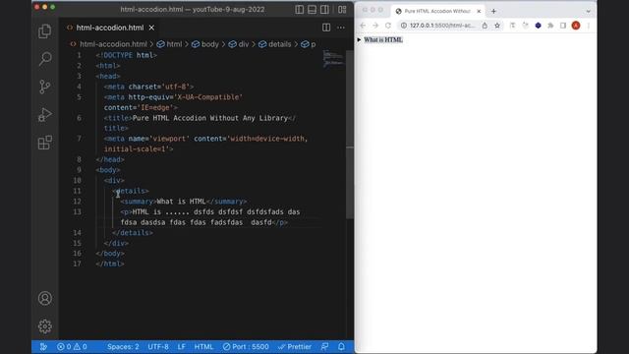This screenshot has width=629, height=354.
Task: Select the body breadcrumb item
Action: (205, 44)
